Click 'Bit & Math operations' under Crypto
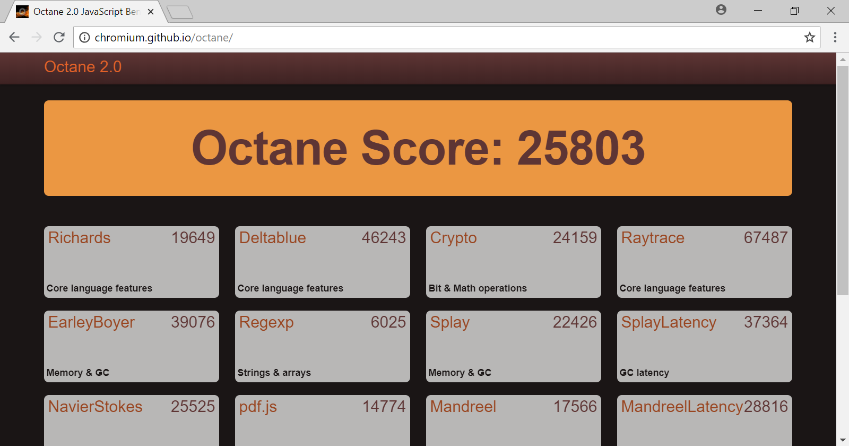The width and height of the screenshot is (849, 446). pos(478,288)
